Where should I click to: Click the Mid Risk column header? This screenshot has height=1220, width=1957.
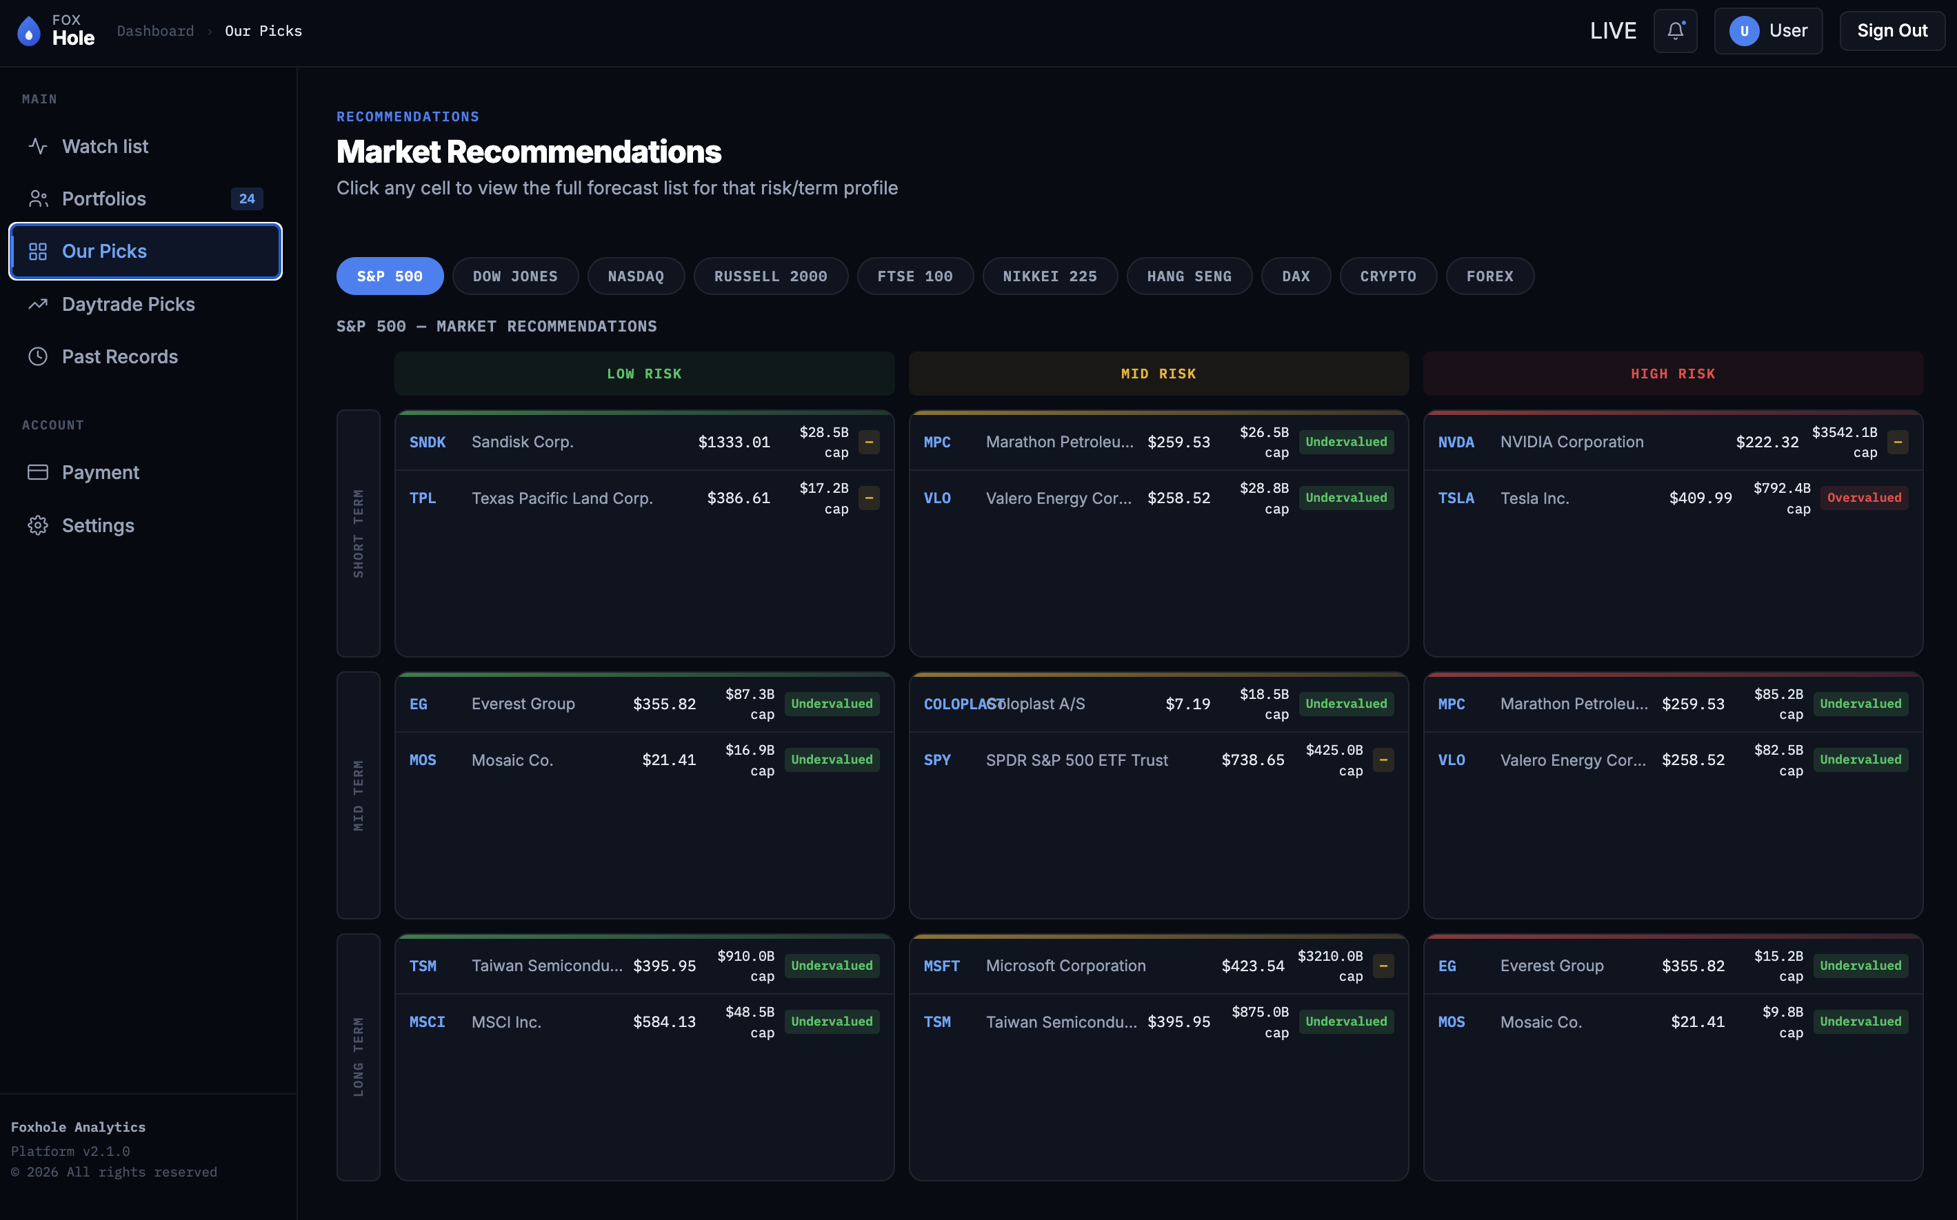[x=1159, y=374]
